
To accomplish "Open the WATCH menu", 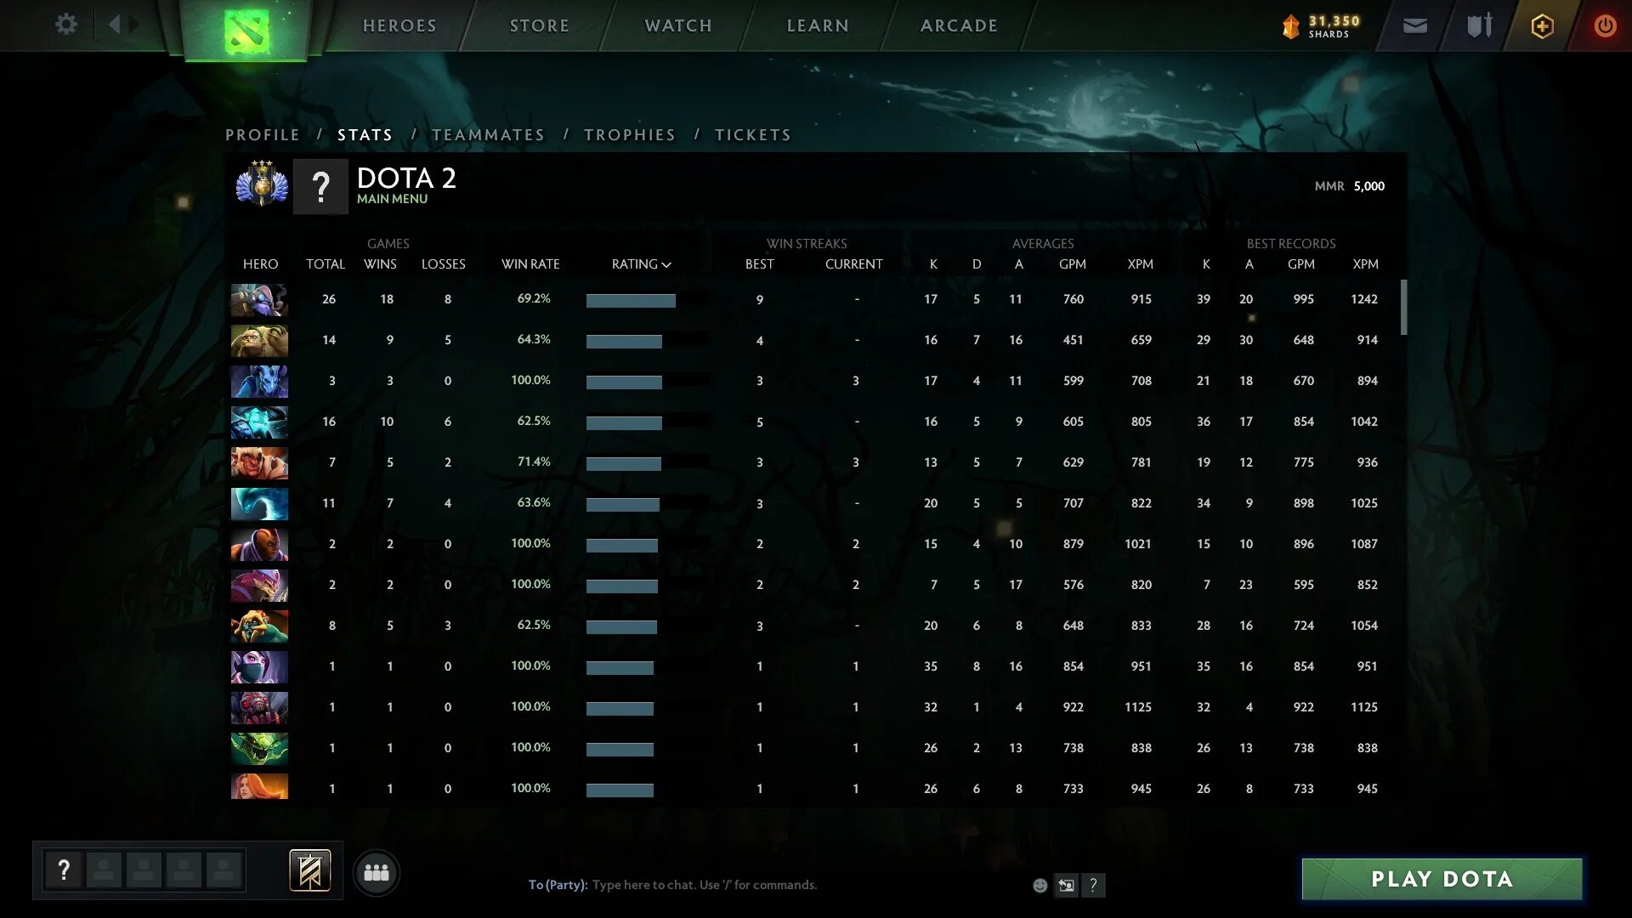I will point(678,25).
